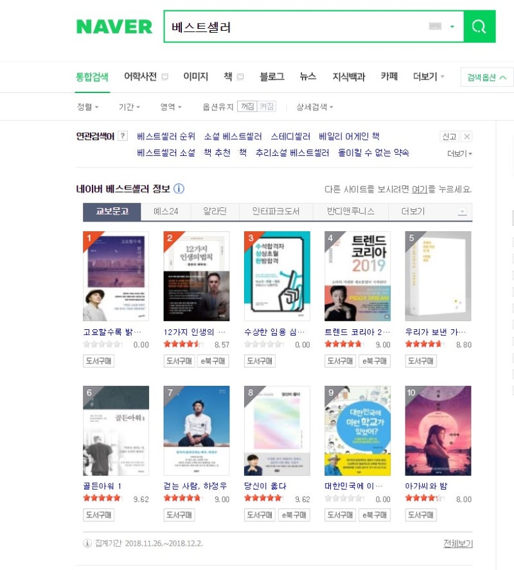Click the 신고 report button
Screen dimensions: 514x570
coord(449,136)
